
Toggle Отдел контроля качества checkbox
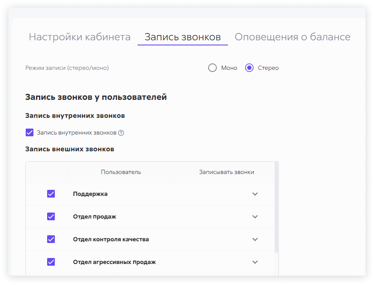51,239
